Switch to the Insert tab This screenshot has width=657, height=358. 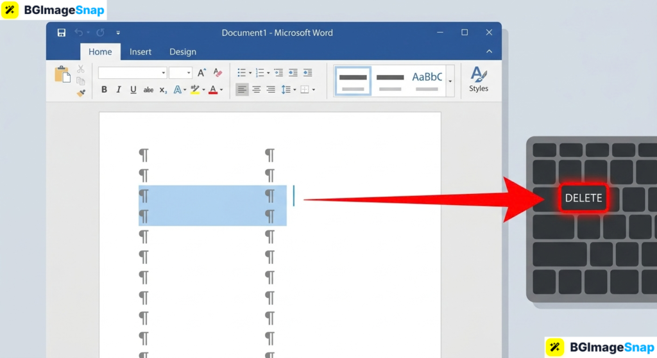click(141, 52)
